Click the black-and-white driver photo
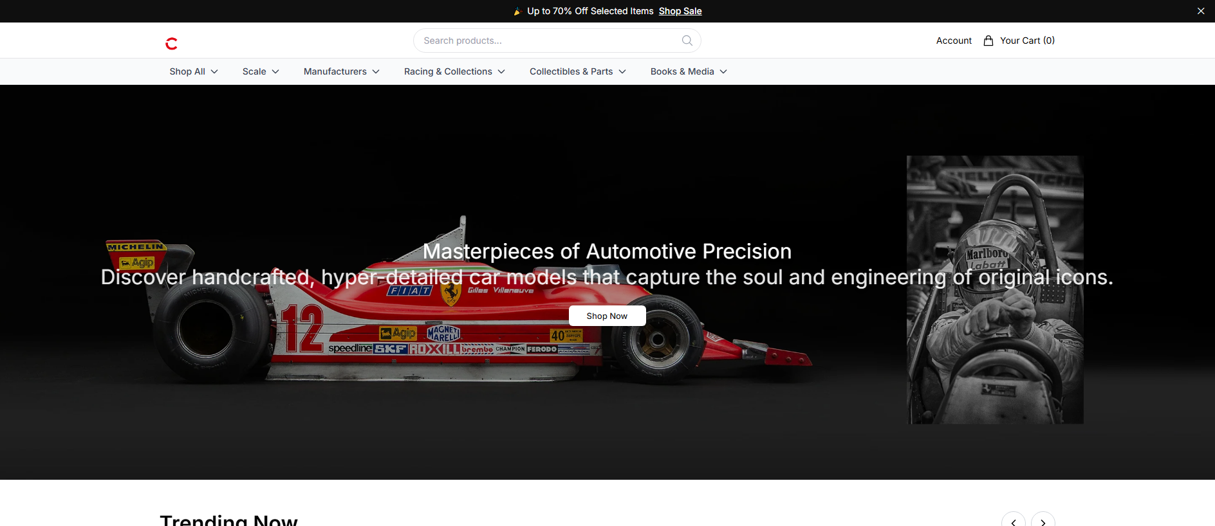This screenshot has width=1215, height=526. pyautogui.click(x=995, y=289)
